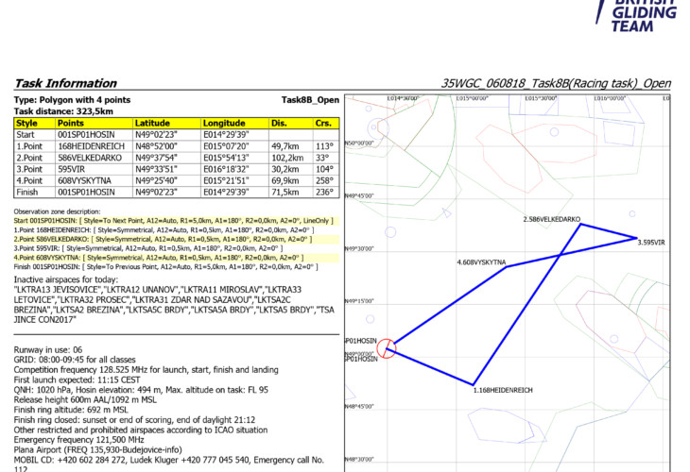This screenshot has width=690, height=472.
Task: Click the Task Information heading
Action: [x=66, y=83]
